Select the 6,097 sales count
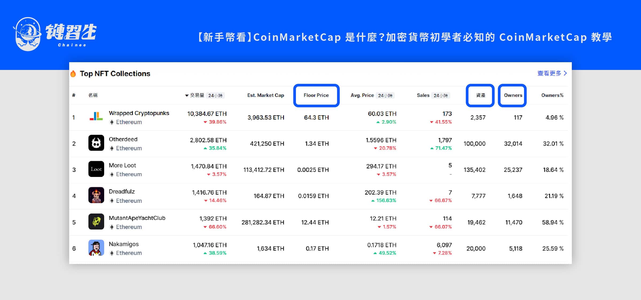641x300 pixels. (444, 245)
